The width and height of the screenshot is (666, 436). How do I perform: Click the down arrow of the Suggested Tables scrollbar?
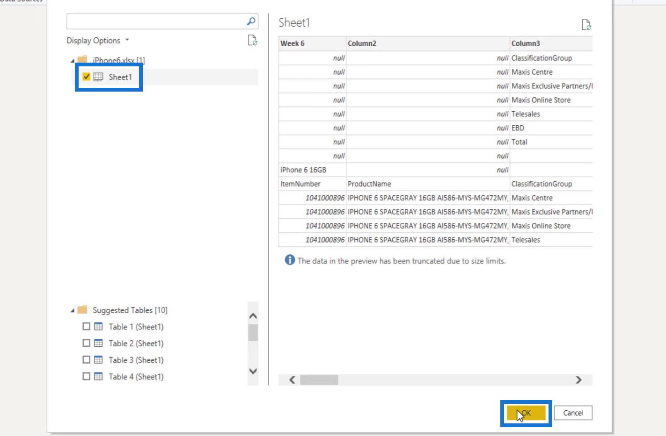click(253, 371)
